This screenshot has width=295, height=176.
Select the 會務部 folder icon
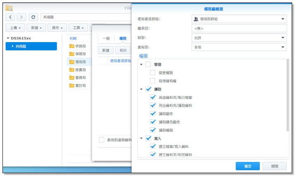point(71,78)
